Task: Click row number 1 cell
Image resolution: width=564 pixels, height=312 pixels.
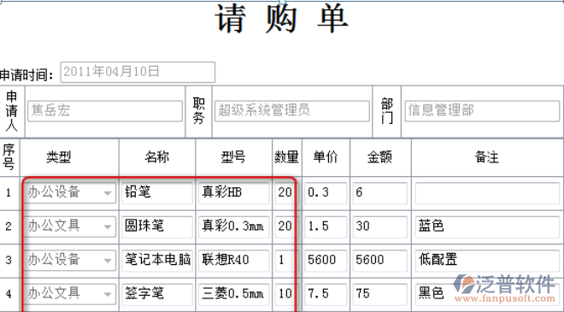Action: (9, 193)
